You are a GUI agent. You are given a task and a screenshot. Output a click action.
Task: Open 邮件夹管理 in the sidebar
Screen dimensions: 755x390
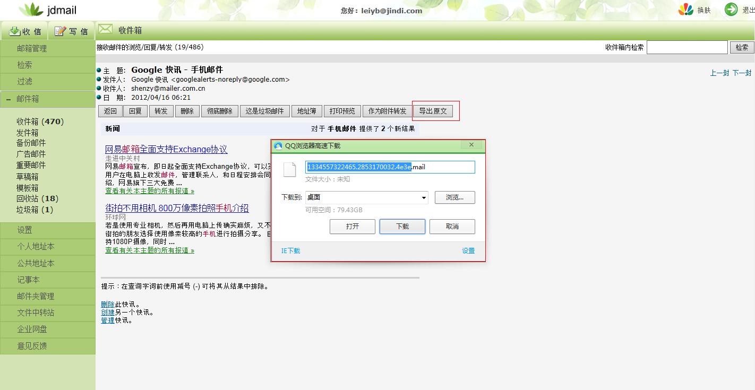tap(48, 296)
